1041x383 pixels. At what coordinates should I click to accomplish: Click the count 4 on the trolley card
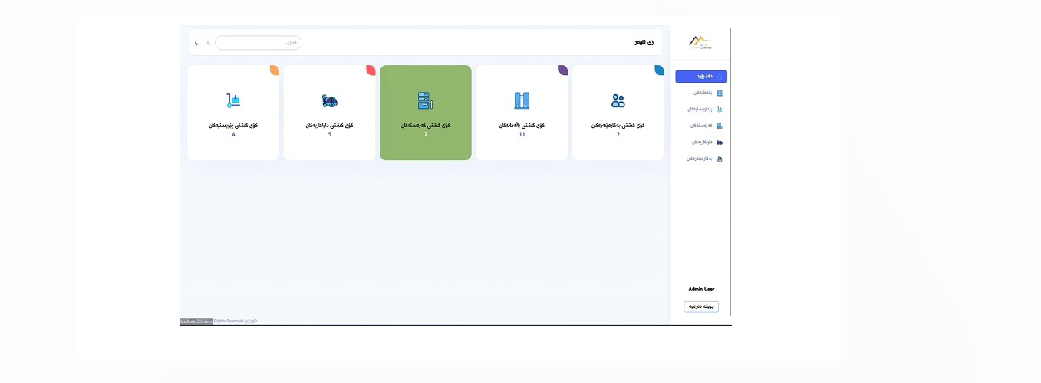tap(233, 134)
